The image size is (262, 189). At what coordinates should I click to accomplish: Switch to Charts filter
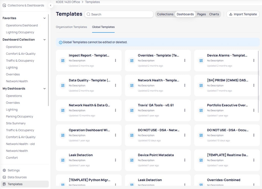[214, 14]
